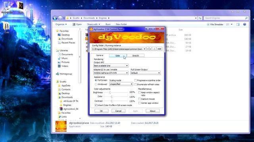Expand the Config folder path dropdown

pos(144,49)
